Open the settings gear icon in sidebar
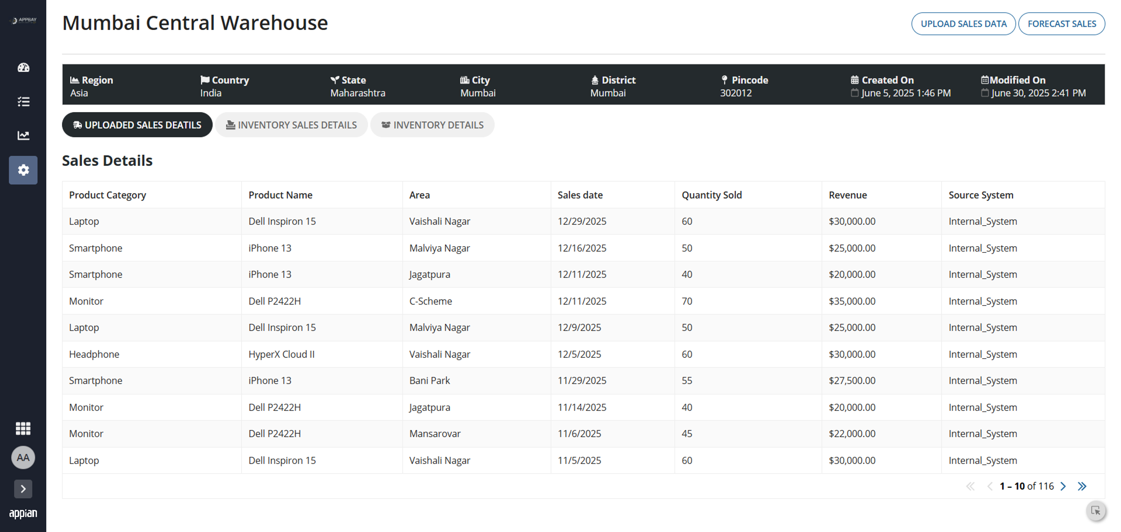The height and width of the screenshot is (532, 1121). coord(23,170)
